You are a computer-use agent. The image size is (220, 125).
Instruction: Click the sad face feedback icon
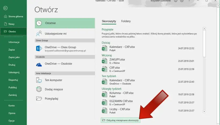182,1
